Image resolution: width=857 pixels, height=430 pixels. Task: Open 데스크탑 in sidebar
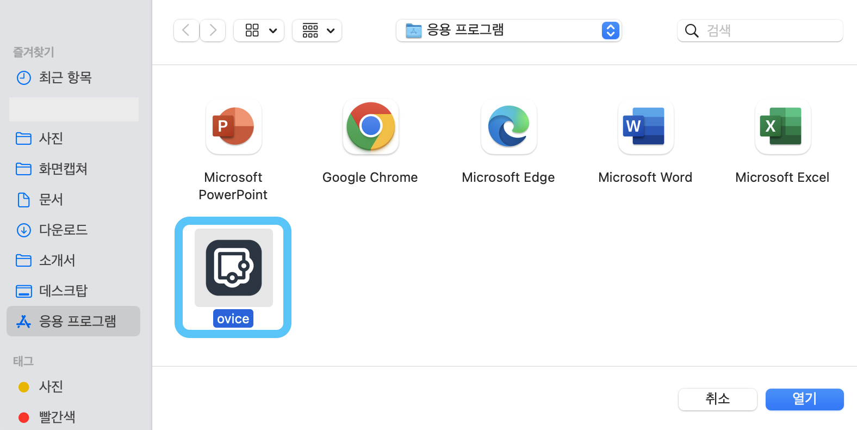tap(73, 291)
